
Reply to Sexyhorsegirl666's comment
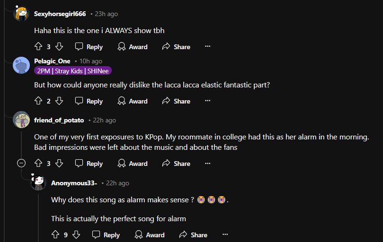click(x=89, y=47)
